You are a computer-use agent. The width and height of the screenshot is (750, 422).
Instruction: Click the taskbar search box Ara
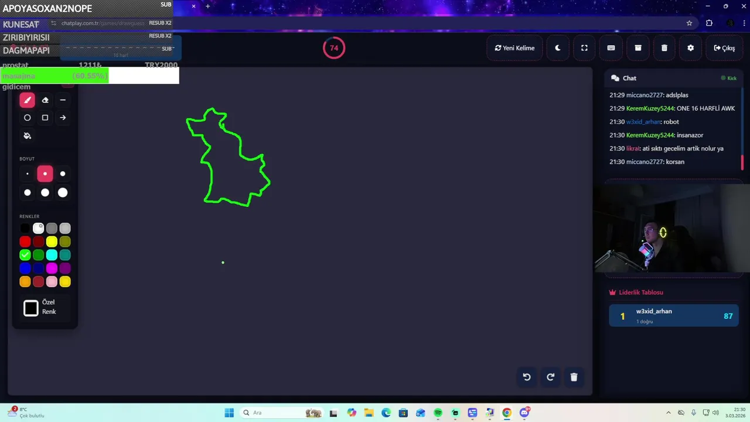[282, 413]
